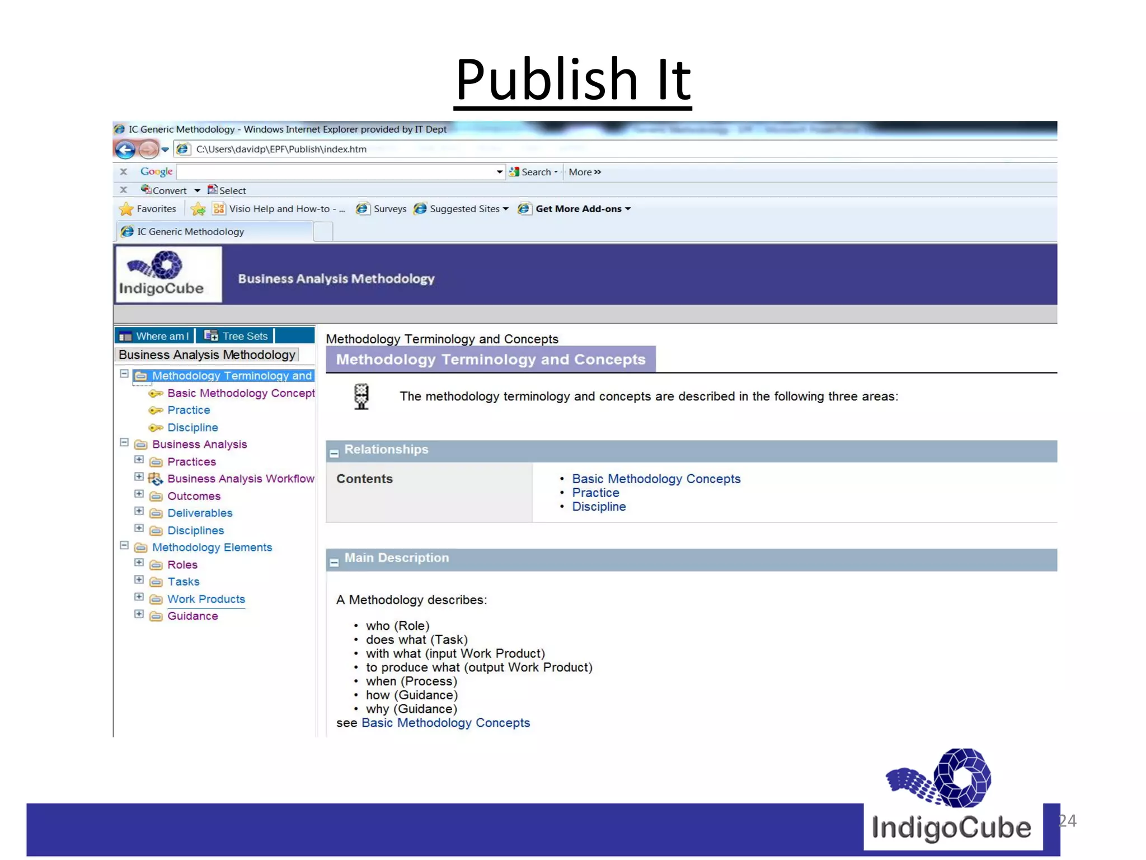1146x860 pixels.
Task: Click the Outcomes folder icon
Action: click(x=156, y=497)
